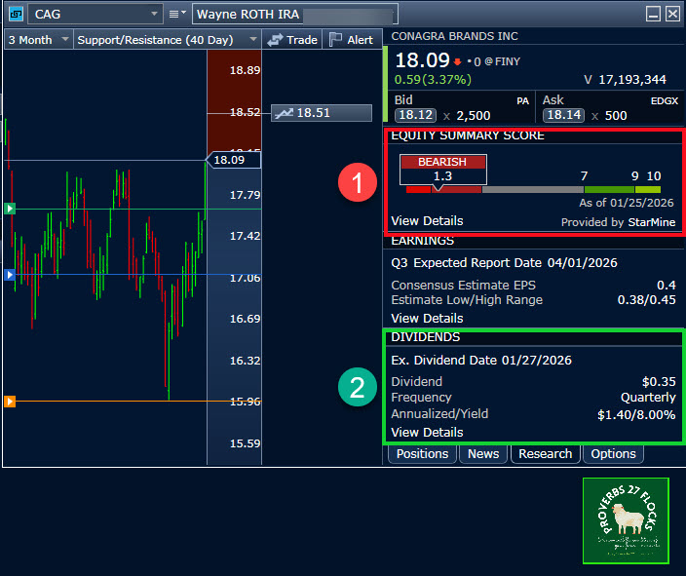Click the Alert flag button

pos(351,40)
